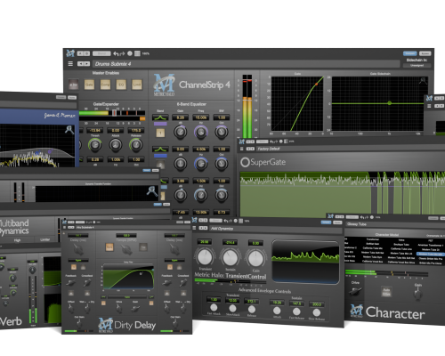Select highlighted blue model in Character Model list
This screenshot has height=356, width=445.
430,255
